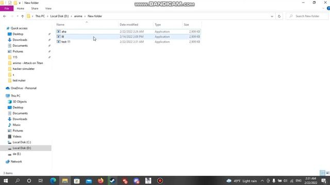Open 3D Objects under This PC
The width and height of the screenshot is (330, 185).
(20, 102)
